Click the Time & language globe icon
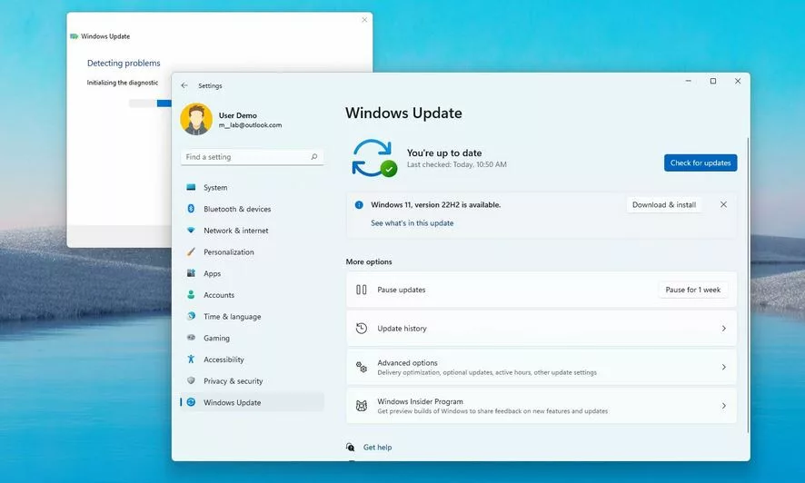The image size is (805, 483). tap(191, 316)
